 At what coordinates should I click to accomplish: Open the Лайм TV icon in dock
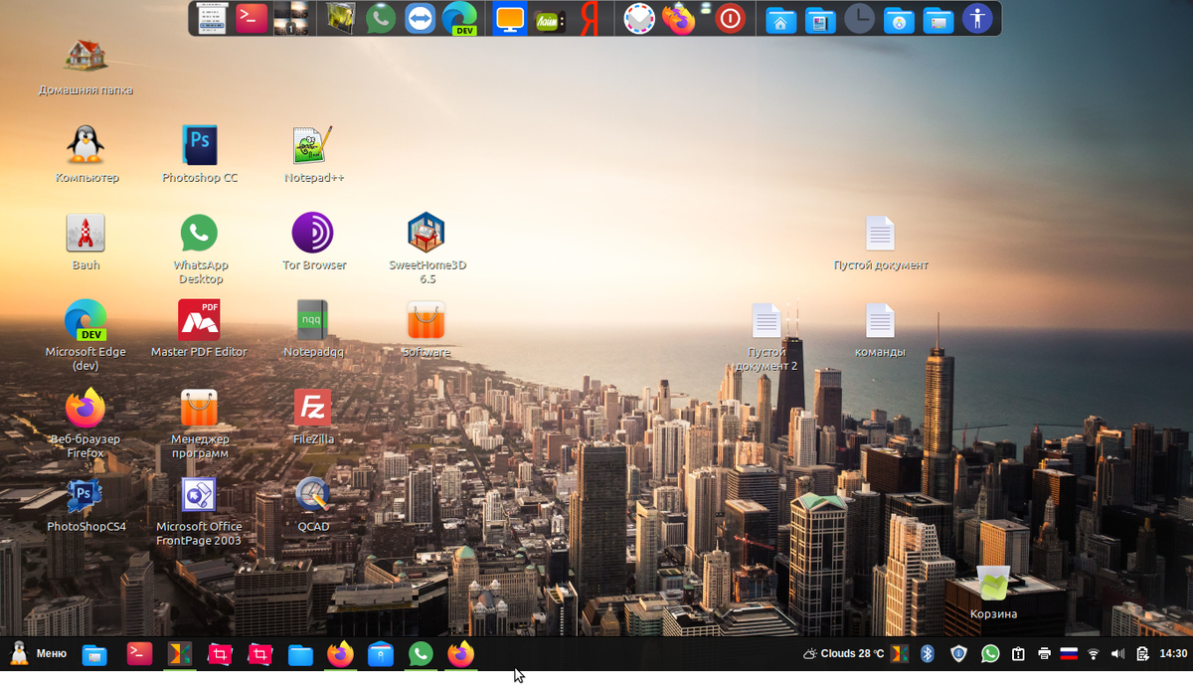[x=550, y=19]
